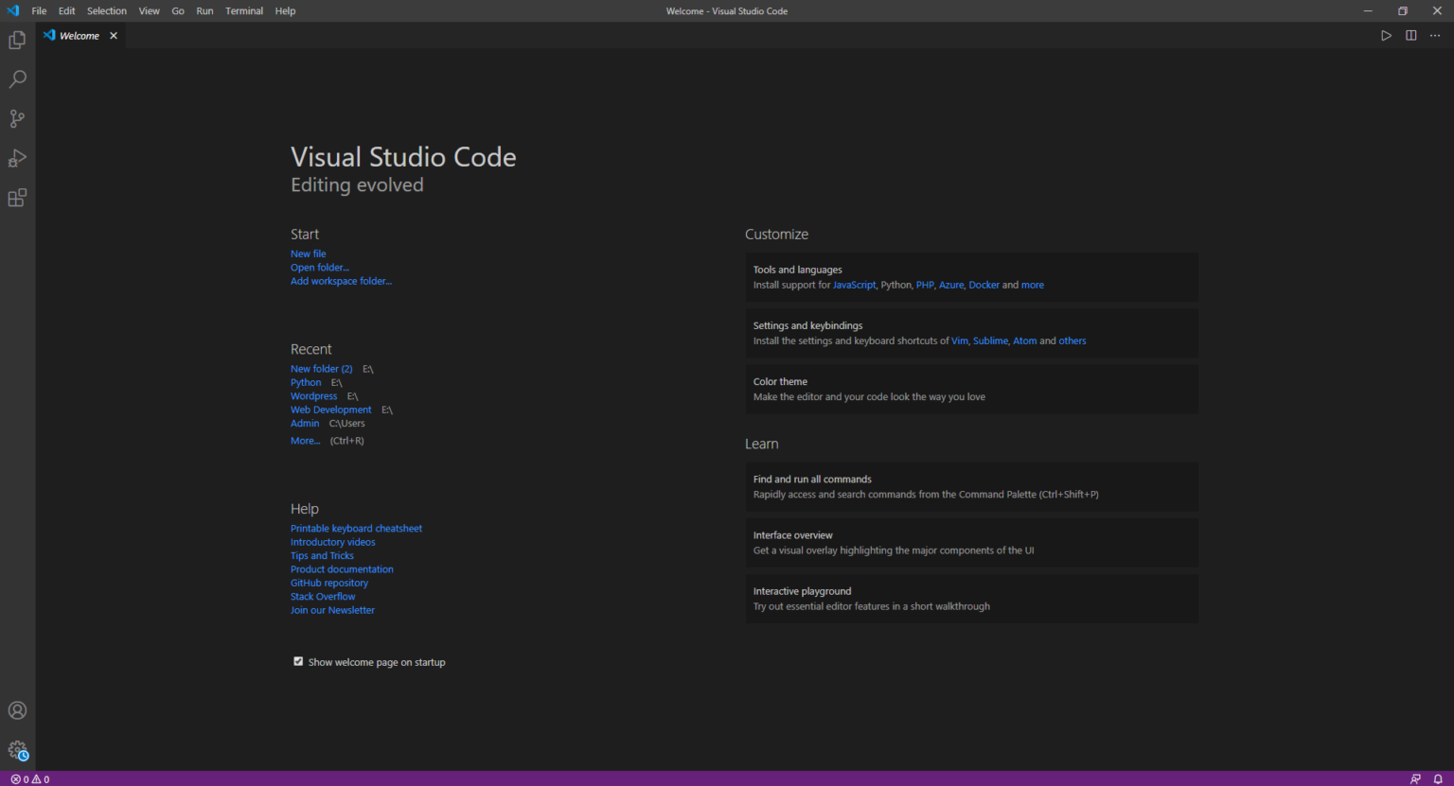Install Atom keybindings link
The image size is (1454, 786).
(1025, 341)
